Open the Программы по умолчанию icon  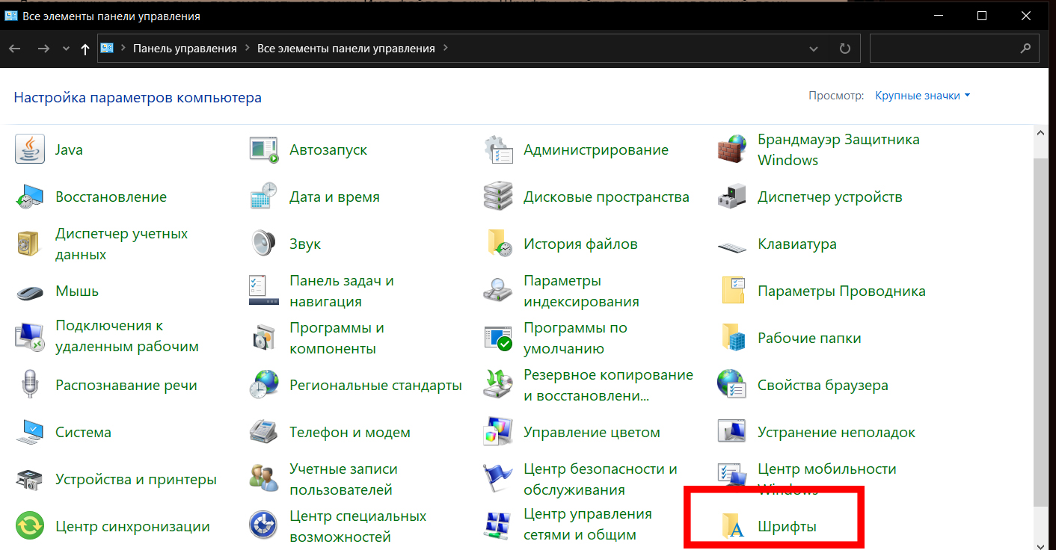click(x=498, y=338)
